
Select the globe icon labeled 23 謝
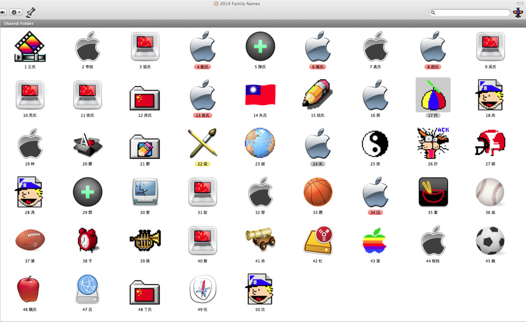[260, 143]
